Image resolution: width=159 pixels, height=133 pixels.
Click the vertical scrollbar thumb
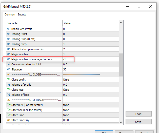tap(121, 65)
